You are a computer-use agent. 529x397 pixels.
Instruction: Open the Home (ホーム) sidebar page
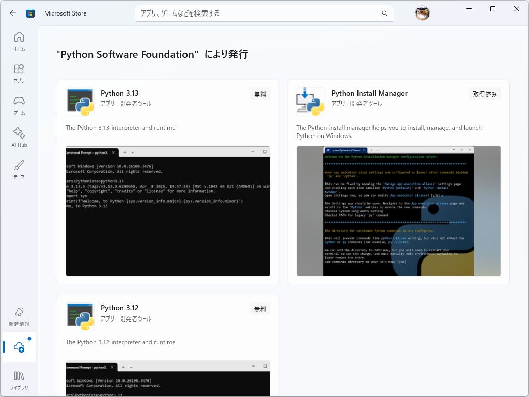[x=19, y=41]
